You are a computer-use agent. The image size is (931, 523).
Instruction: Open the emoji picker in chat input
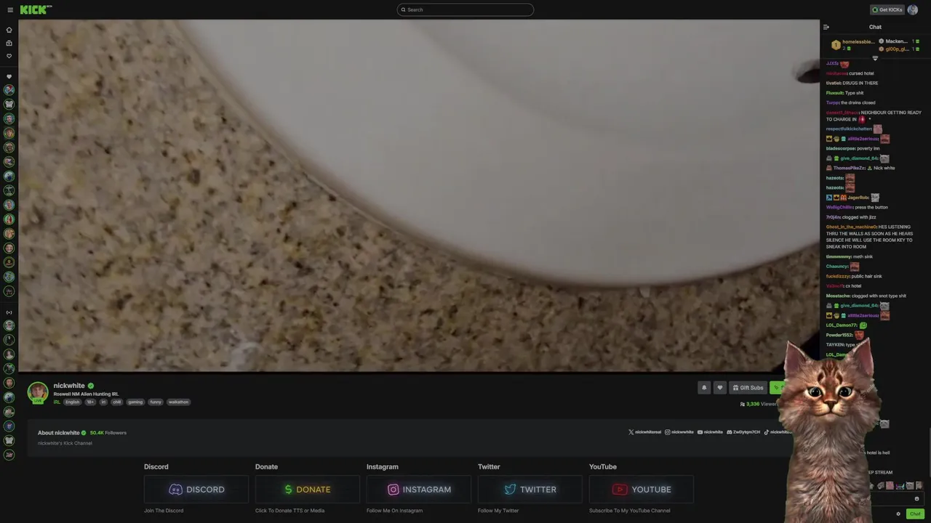pyautogui.click(x=916, y=498)
